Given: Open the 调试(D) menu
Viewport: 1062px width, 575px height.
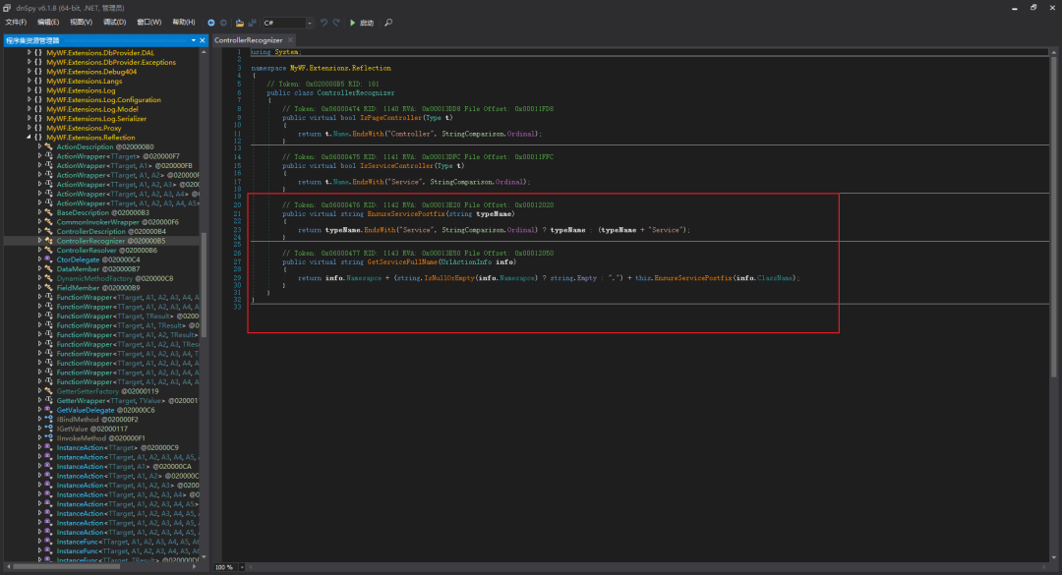Looking at the screenshot, I should [x=114, y=23].
